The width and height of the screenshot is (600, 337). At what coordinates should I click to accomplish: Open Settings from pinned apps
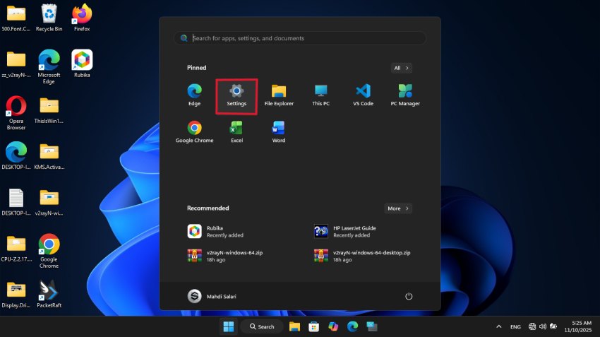236,96
